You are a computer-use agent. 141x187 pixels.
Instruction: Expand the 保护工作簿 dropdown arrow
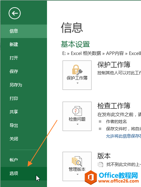tap(77, 83)
